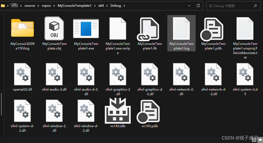Select the MyConsoleTemplate1.exe application icon
The height and width of the screenshot is (143, 263).
86,28
